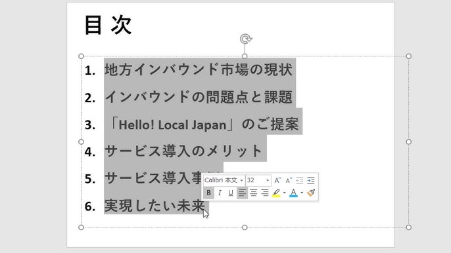The width and height of the screenshot is (451, 253).
Task: Click the line インバウンドの問題点と課題
Action: (199, 97)
